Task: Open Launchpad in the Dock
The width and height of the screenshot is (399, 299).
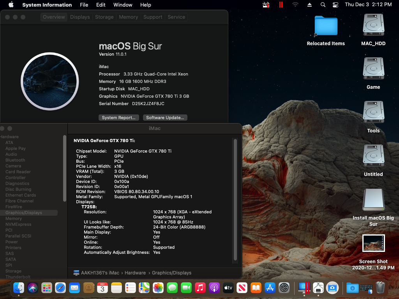Action: click(x=47, y=288)
